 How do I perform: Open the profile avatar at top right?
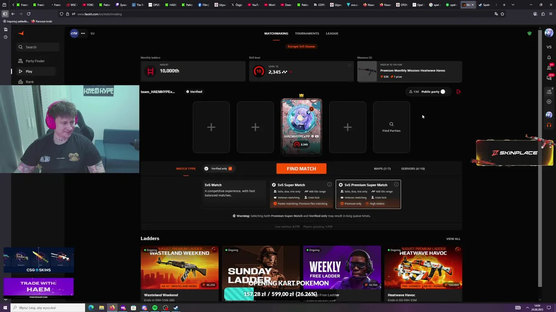point(549,33)
